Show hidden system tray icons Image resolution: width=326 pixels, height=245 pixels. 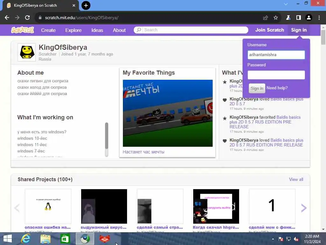pos(273,239)
